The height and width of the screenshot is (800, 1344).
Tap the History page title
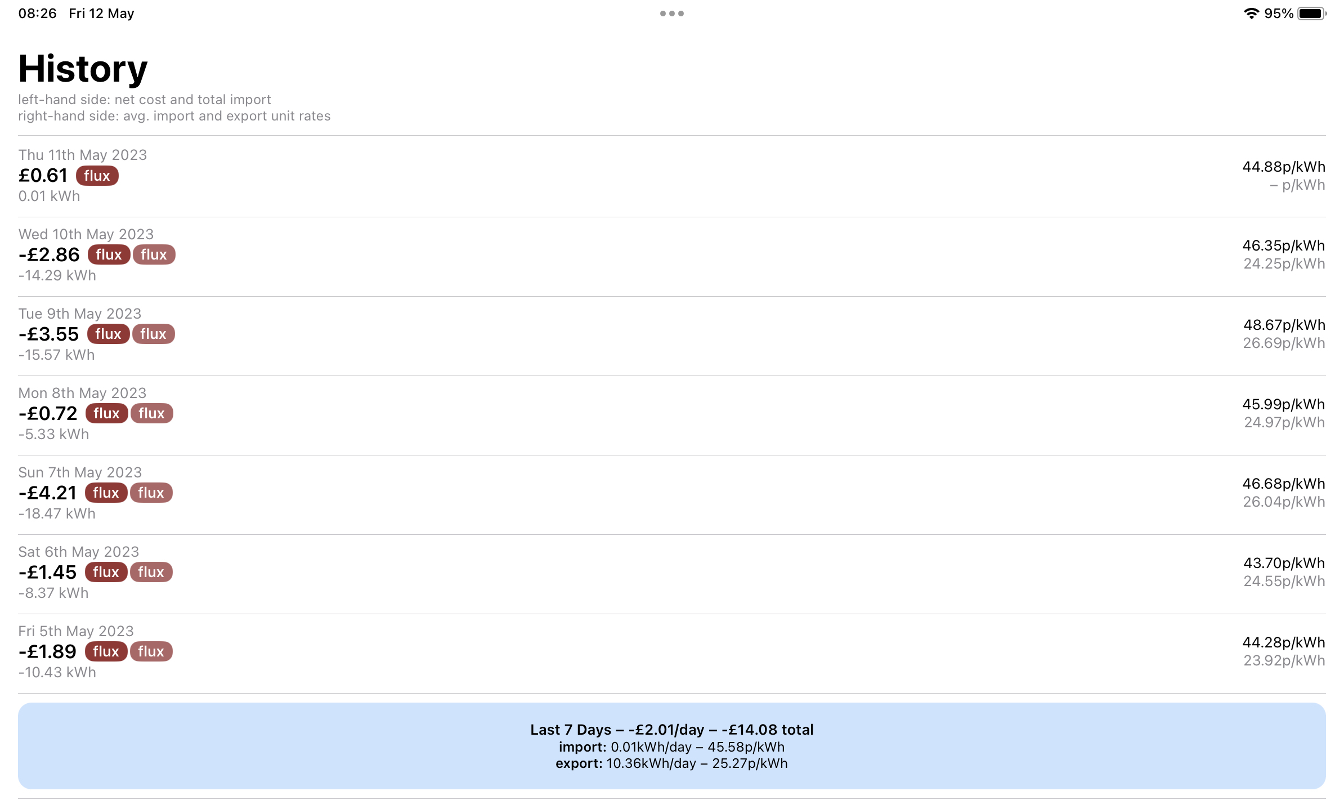click(83, 69)
